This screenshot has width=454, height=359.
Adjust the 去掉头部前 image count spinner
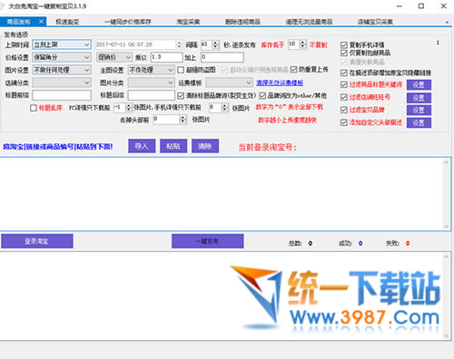point(183,120)
